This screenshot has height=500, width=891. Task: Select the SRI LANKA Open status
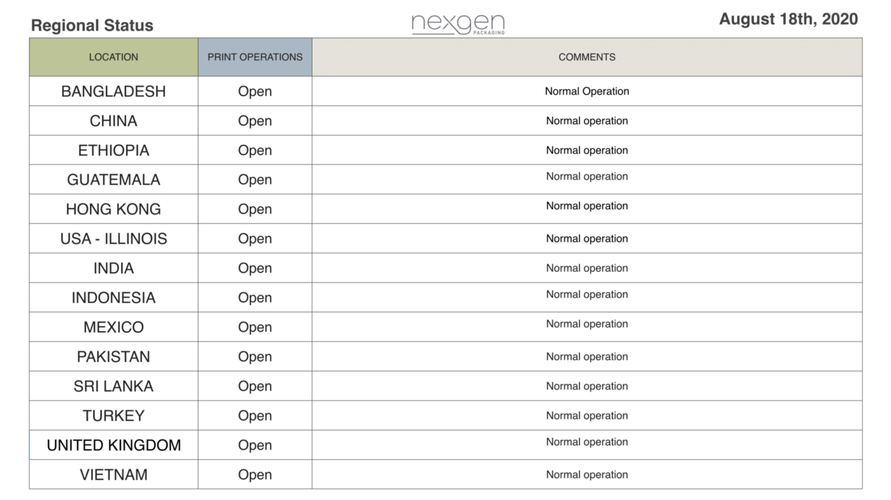click(x=255, y=386)
